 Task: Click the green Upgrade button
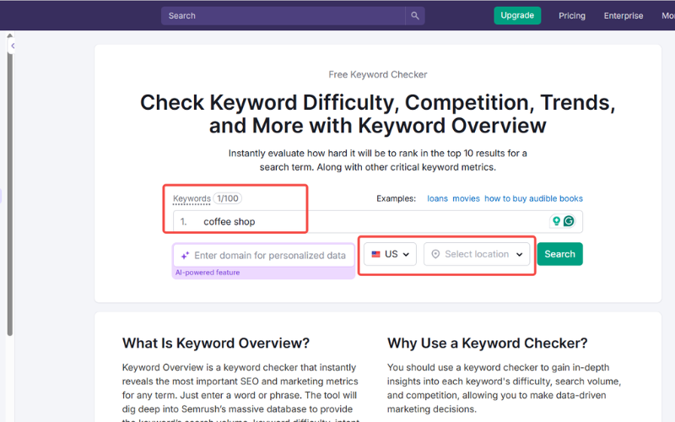pyautogui.click(x=517, y=15)
